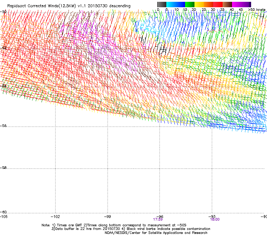Click the -102 longitude label
The height and width of the screenshot is (235, 267).
(x=55, y=217)
